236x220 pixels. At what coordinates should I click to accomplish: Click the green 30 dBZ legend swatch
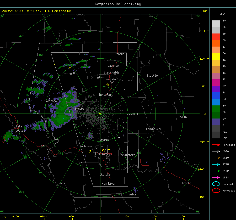tap(216, 109)
